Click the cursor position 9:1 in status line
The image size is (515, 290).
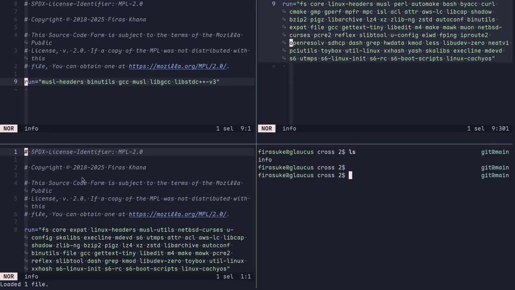tap(246, 128)
